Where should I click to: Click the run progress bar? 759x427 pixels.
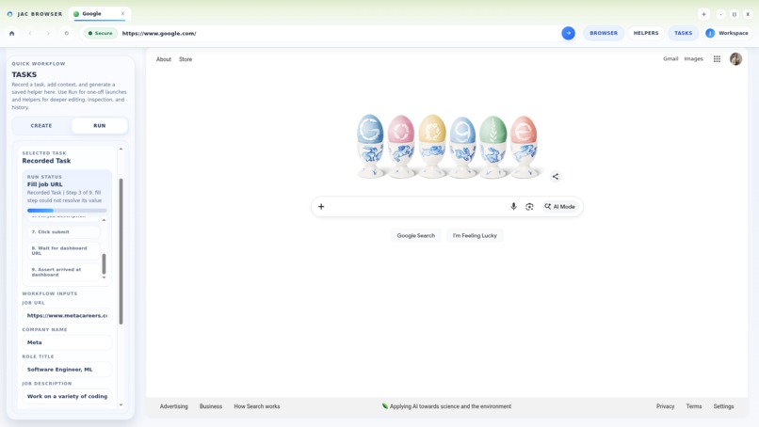[67, 211]
